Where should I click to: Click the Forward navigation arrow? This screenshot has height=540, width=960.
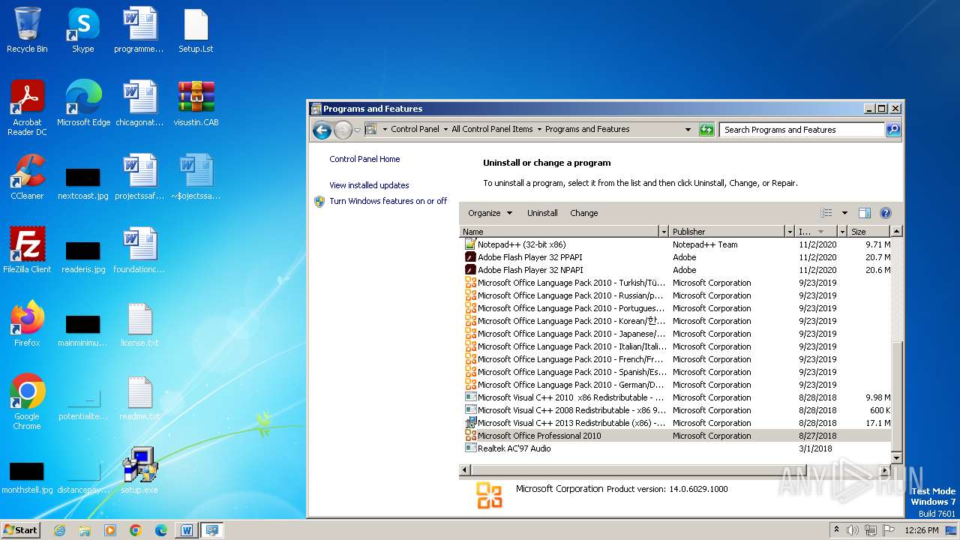coord(343,130)
